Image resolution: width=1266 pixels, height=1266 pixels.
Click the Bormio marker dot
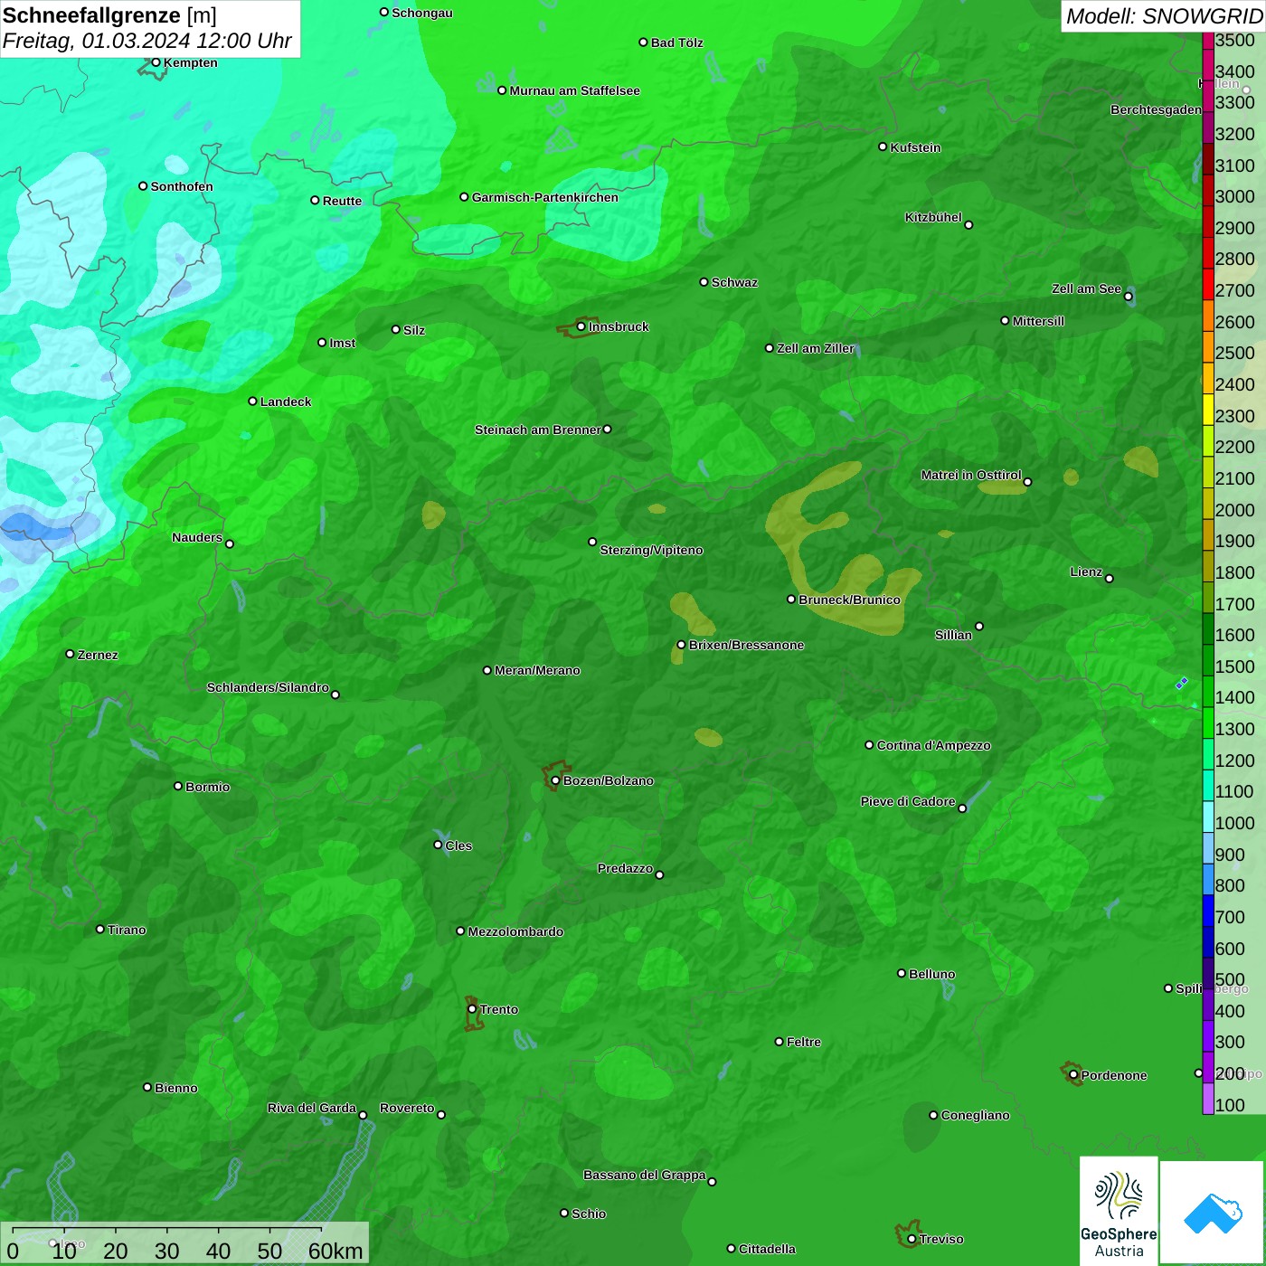(178, 786)
